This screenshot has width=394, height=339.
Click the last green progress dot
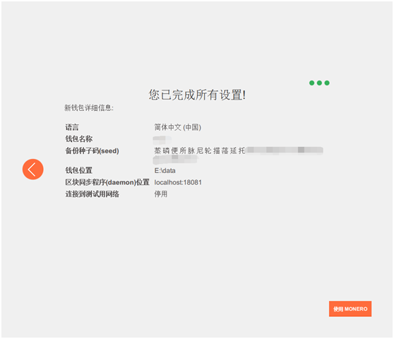(327, 83)
